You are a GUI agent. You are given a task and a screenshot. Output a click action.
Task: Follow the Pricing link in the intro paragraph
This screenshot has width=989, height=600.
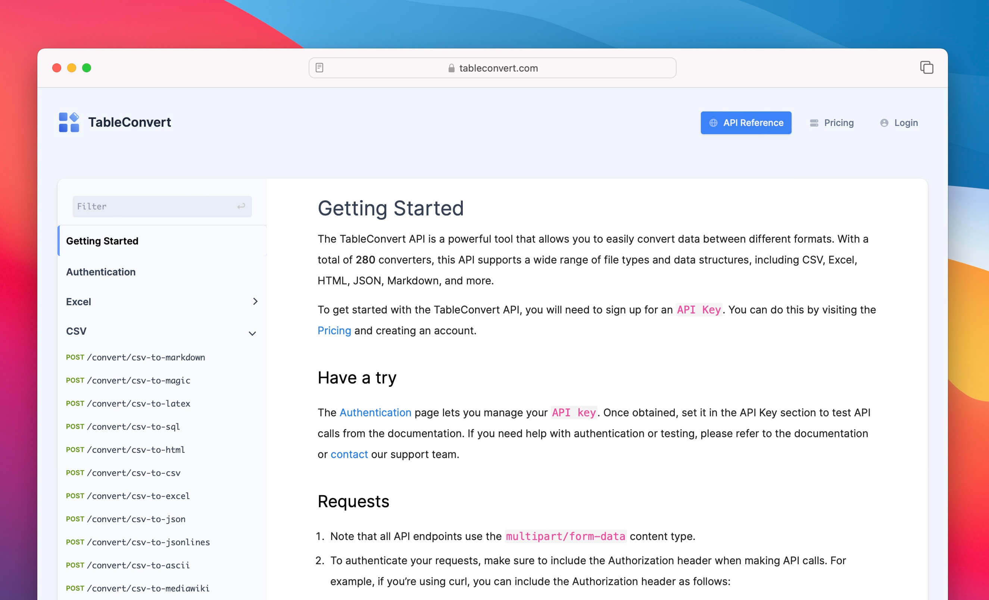pos(334,330)
